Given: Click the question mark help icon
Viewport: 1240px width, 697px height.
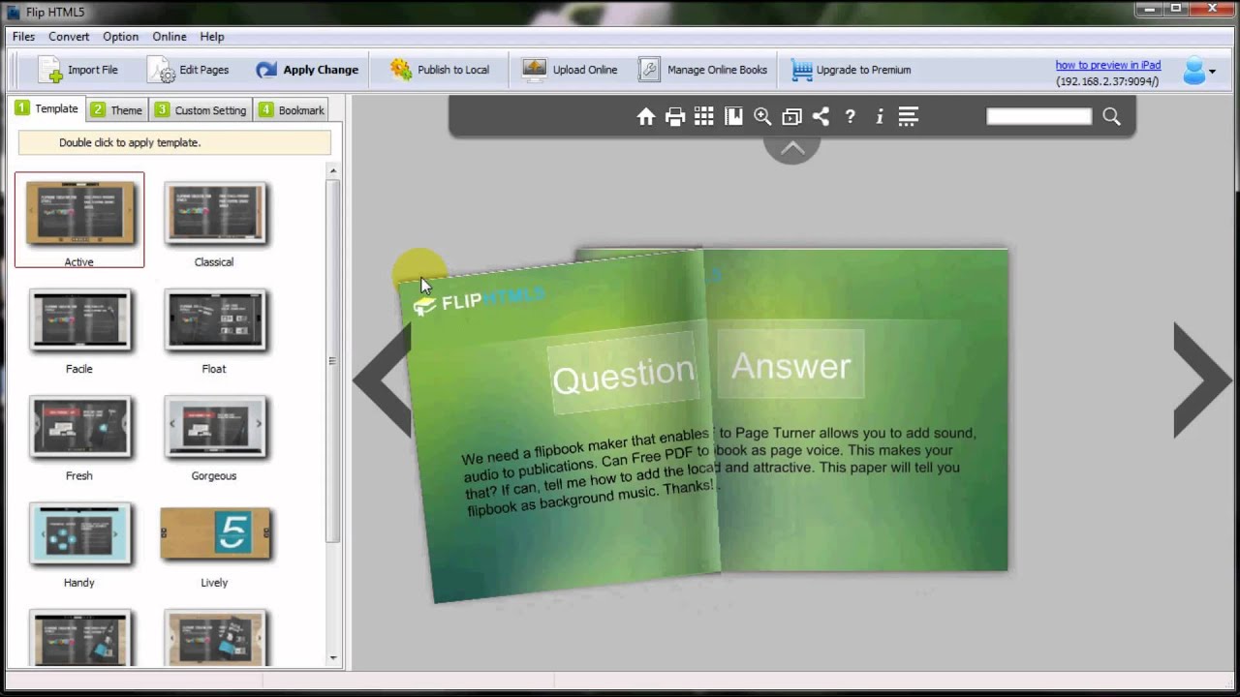Looking at the screenshot, I should click(x=850, y=116).
